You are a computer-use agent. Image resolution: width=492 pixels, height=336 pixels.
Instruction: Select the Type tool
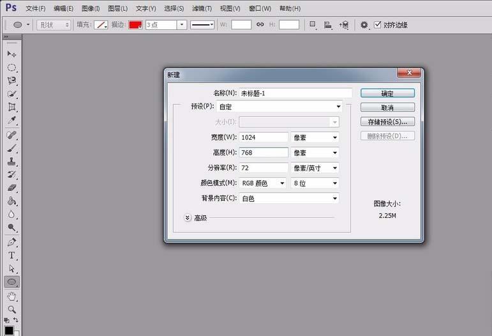(11, 256)
